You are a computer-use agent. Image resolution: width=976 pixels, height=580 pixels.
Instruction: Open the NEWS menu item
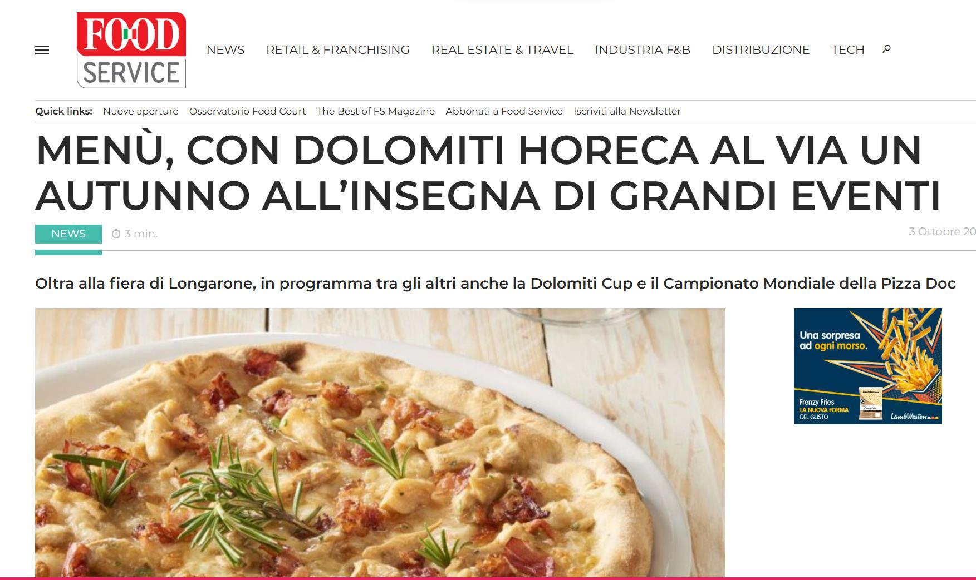click(225, 50)
